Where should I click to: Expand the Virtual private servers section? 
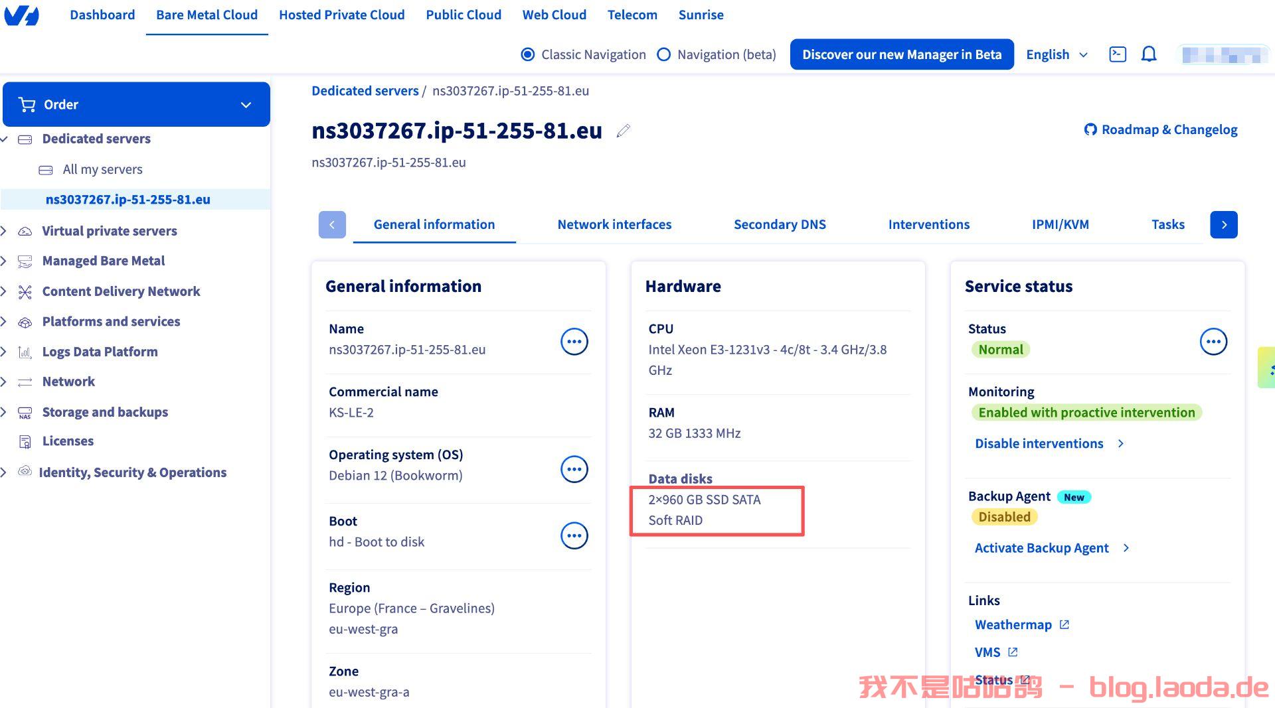[4, 231]
